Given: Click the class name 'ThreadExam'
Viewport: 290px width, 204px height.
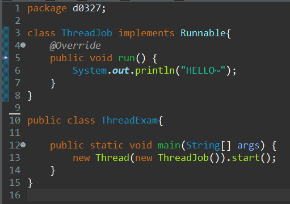Looking at the screenshot, I should coord(129,120).
